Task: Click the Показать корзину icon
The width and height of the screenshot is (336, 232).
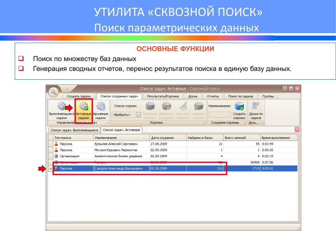Action: coord(150,106)
